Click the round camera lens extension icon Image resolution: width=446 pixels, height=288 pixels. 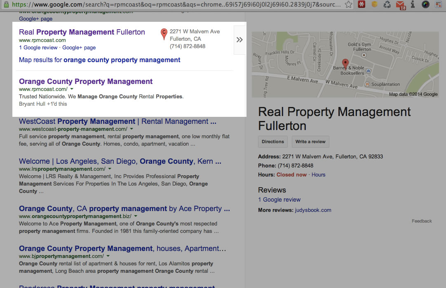(425, 5)
